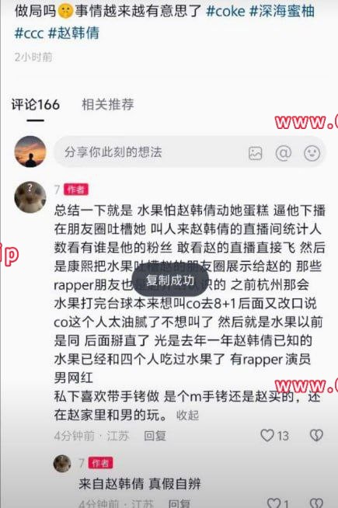Screen dimensions: 338x508
Task: Open the #ccc hashtag link
Action: (x=30, y=33)
